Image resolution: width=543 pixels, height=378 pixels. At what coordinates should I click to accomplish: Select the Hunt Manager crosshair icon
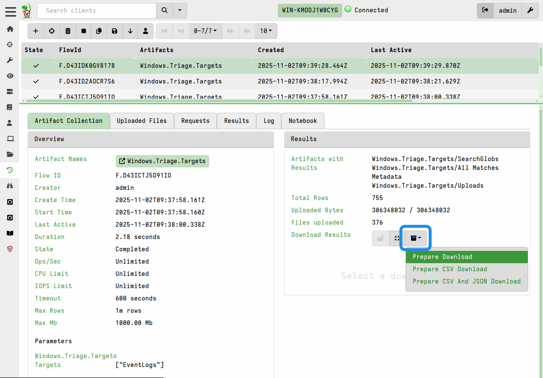(x=10, y=44)
